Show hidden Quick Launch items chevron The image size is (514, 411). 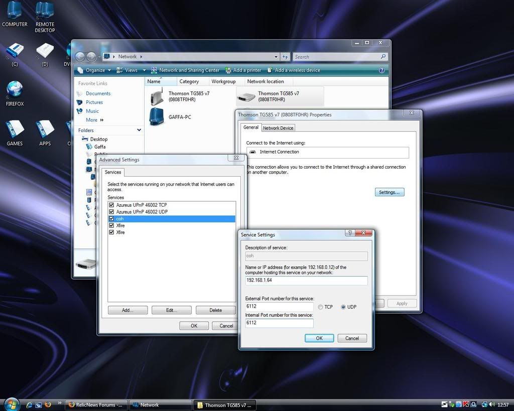60,403
